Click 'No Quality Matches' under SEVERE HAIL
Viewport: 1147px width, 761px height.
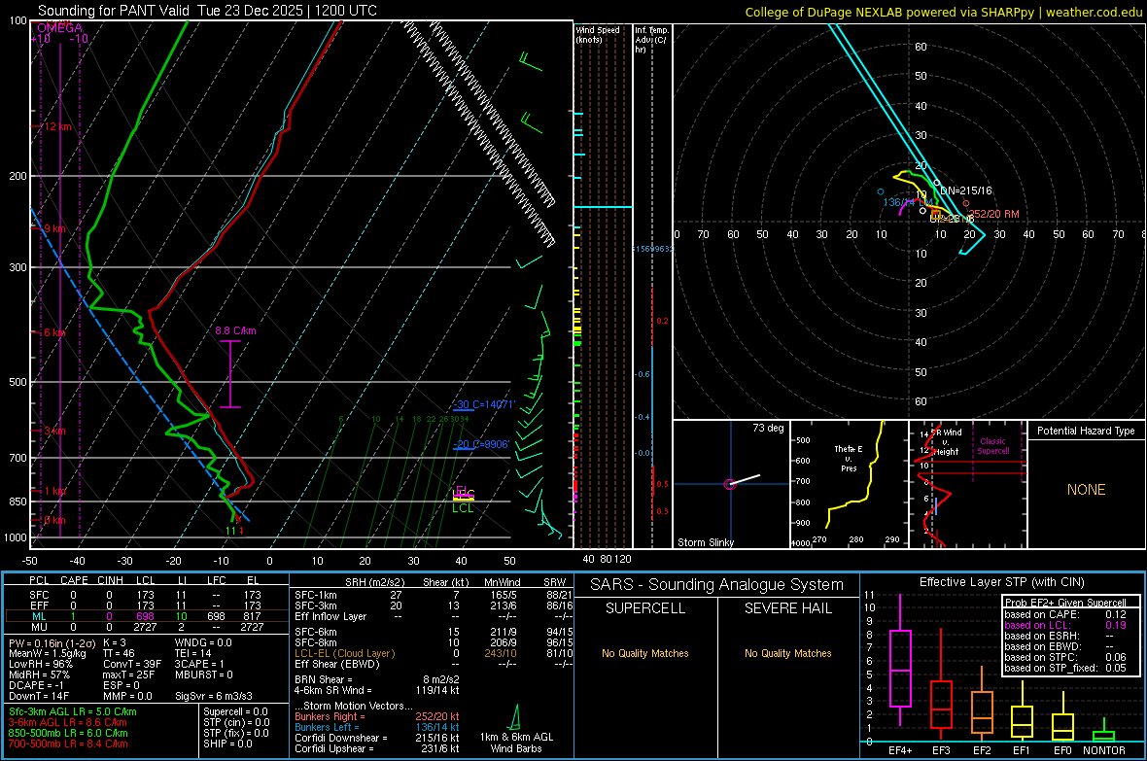tap(787, 653)
